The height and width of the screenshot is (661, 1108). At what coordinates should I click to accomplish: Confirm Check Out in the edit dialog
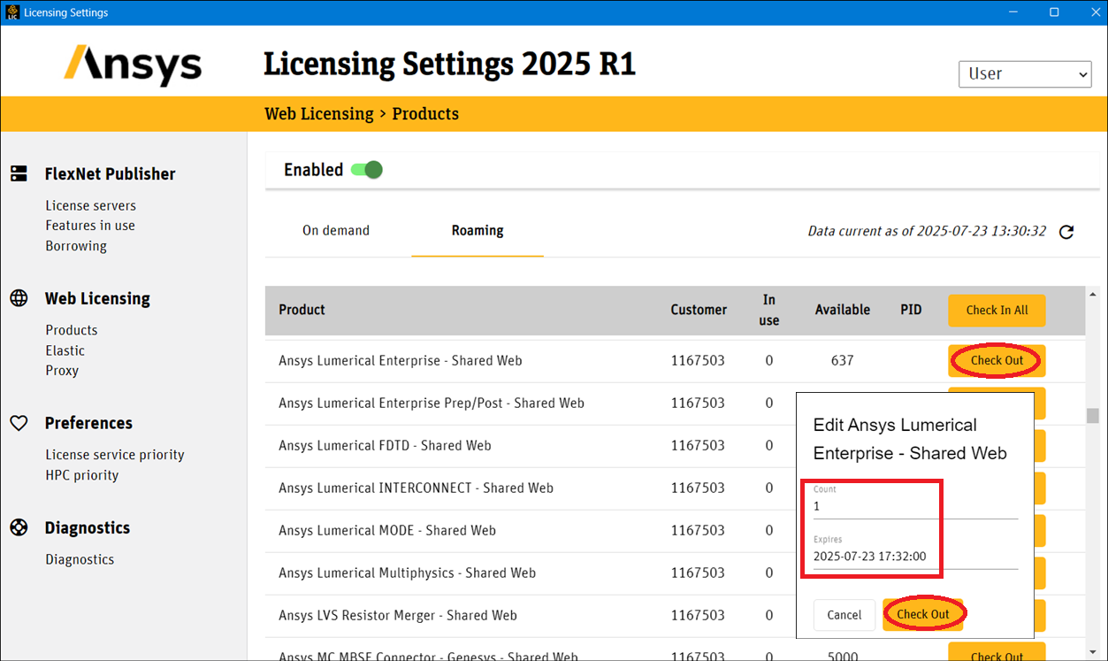click(923, 614)
